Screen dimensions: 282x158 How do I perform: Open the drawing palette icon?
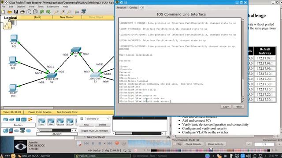(x=77, y=12)
